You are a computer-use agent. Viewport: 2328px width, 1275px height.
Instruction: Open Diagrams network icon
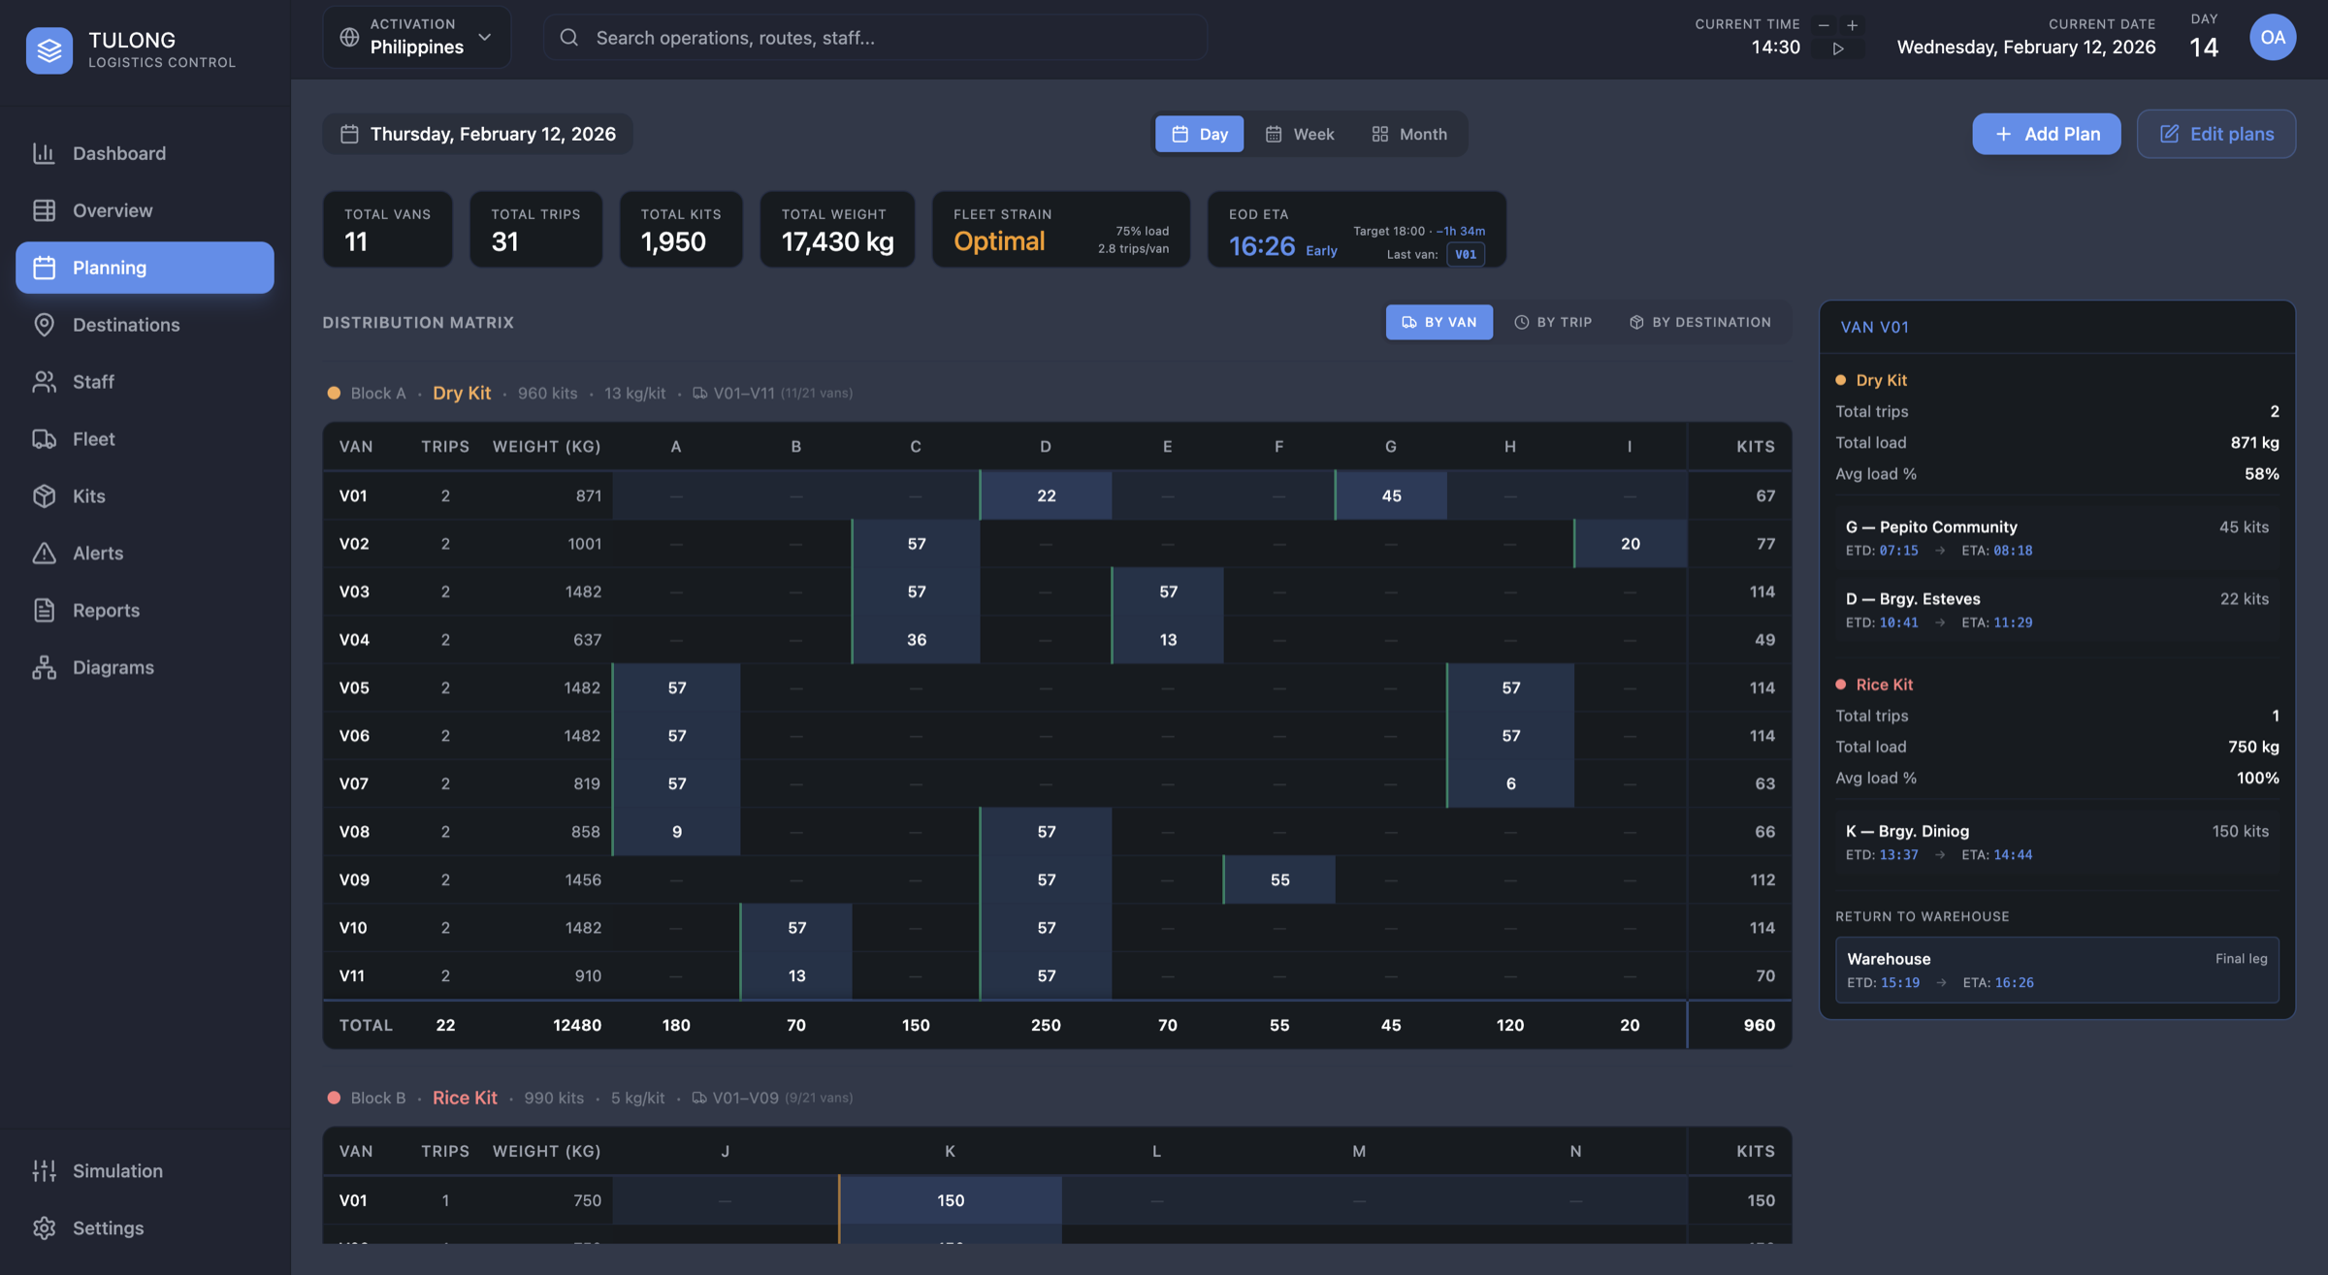44,667
